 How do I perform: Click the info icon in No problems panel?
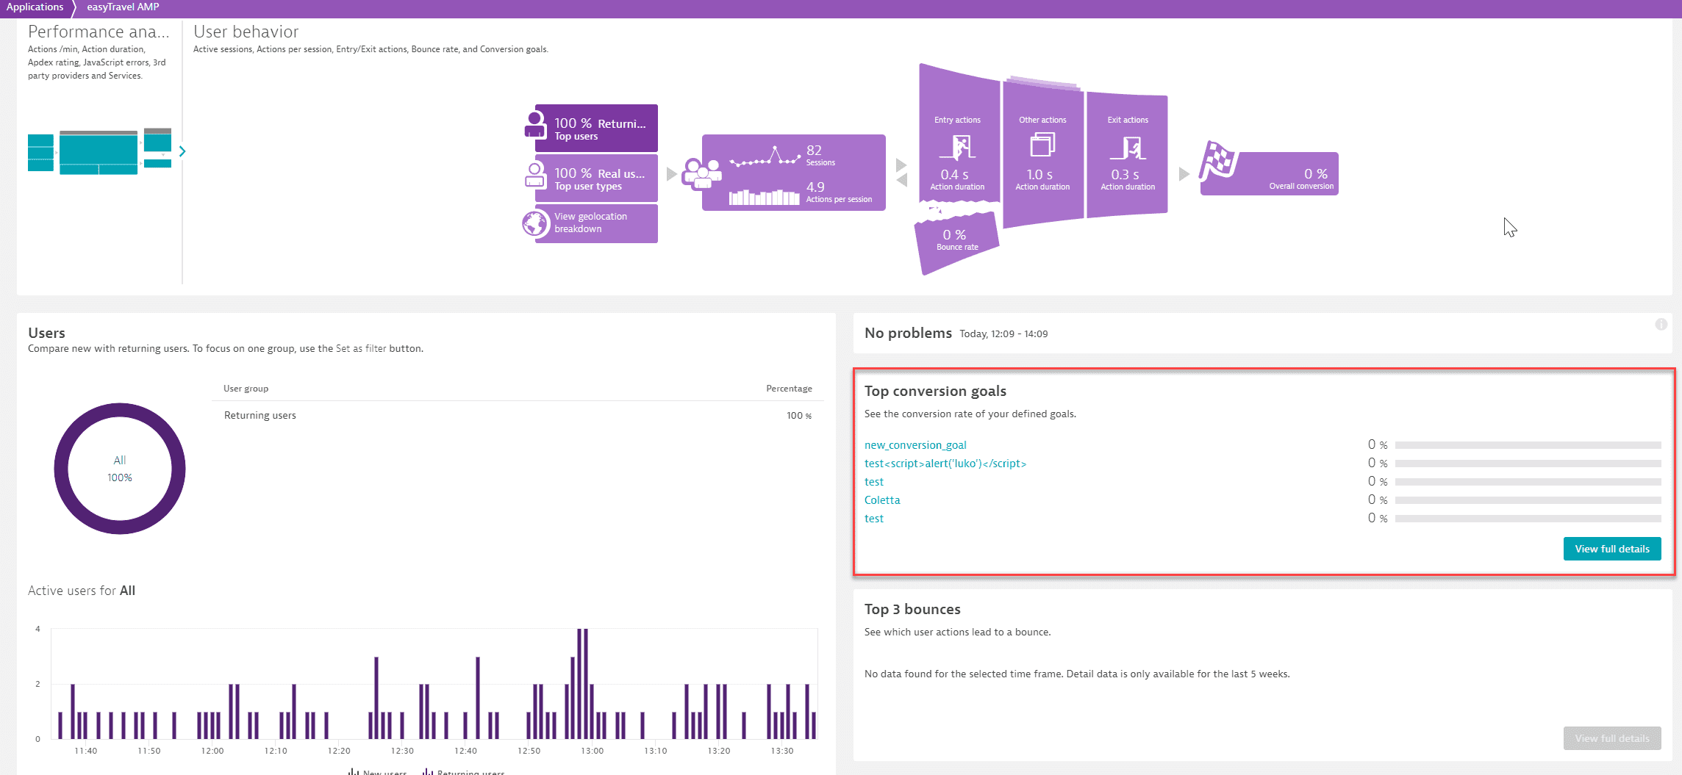coord(1661,325)
